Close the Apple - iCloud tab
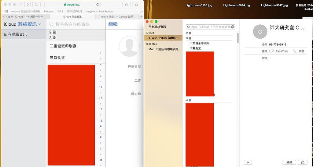The width and height of the screenshot is (313, 167). [x=4, y=17]
